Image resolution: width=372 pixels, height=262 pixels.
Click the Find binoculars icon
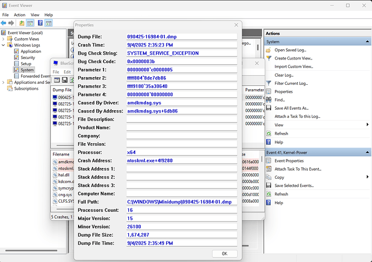click(268, 100)
